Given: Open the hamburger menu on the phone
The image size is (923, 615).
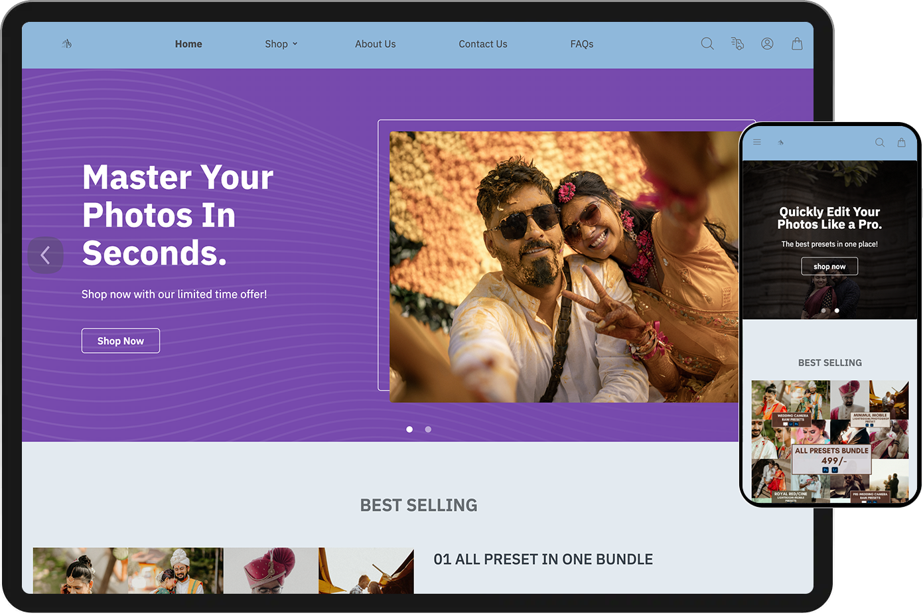Looking at the screenshot, I should pyautogui.click(x=757, y=142).
